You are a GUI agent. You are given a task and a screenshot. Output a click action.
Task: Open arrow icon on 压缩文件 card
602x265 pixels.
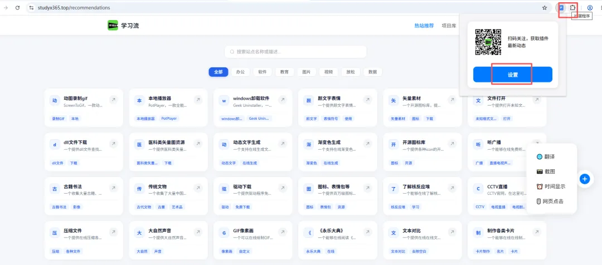click(x=113, y=232)
